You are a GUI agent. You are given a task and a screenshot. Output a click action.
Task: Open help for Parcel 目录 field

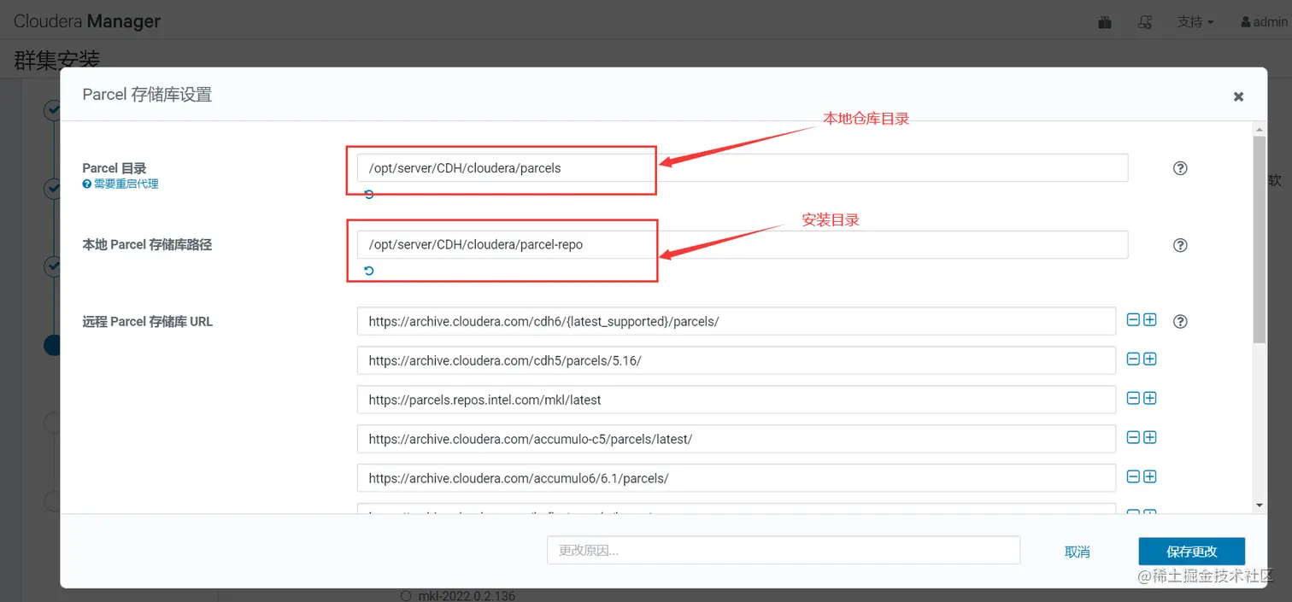tap(1180, 168)
